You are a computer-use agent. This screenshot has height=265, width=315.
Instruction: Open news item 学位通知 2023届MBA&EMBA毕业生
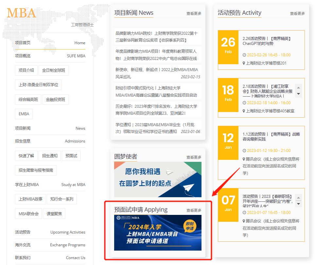tap(158, 128)
